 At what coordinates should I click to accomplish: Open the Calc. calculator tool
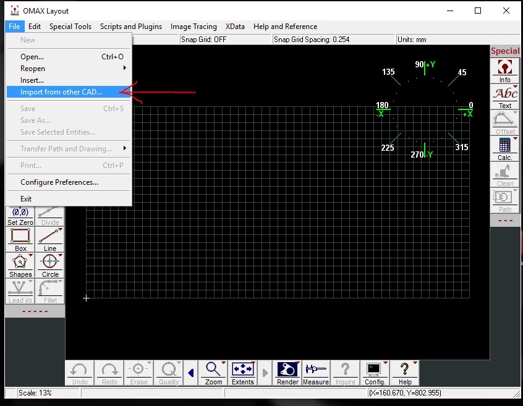[504, 149]
